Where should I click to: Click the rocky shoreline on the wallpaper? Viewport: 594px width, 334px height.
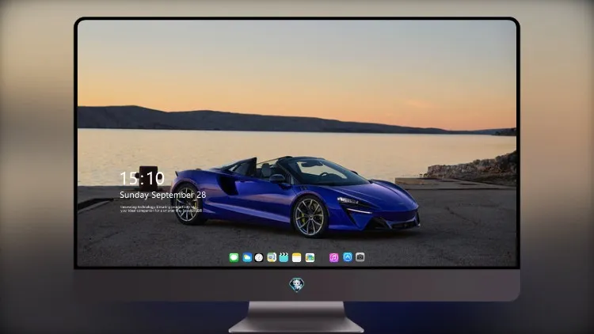pos(474,169)
